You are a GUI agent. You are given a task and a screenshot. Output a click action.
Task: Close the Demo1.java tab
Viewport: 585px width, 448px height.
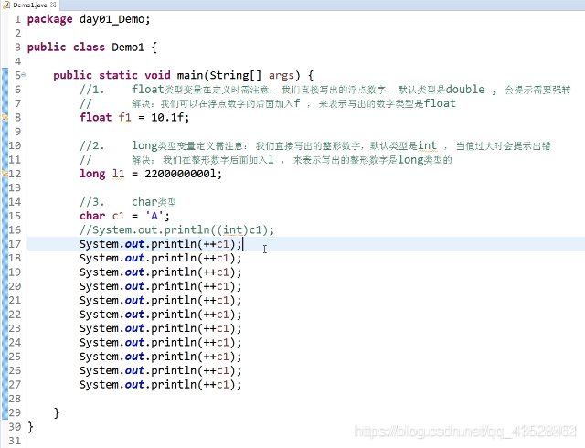pos(53,5)
